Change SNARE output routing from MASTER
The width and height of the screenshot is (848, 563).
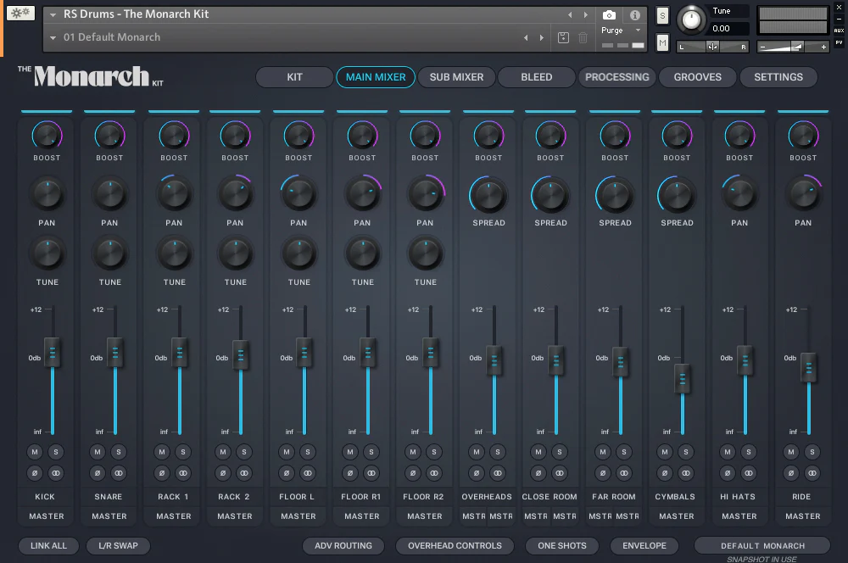click(x=109, y=516)
